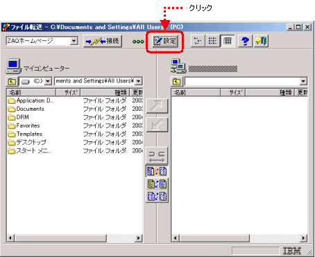Screen dimensions: 315x257
Task: Switch to list view icon
Action: click(212, 41)
